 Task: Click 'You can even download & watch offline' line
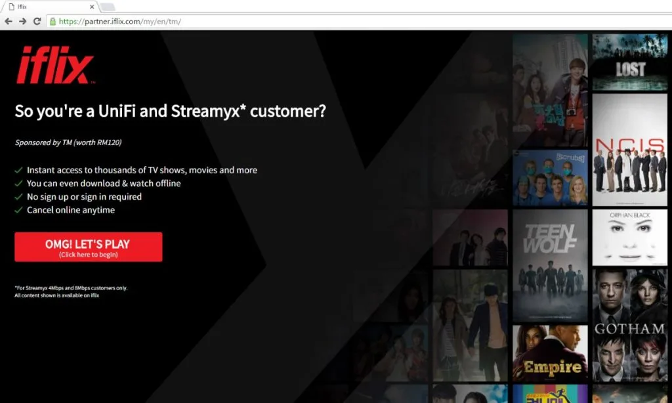pos(104,184)
